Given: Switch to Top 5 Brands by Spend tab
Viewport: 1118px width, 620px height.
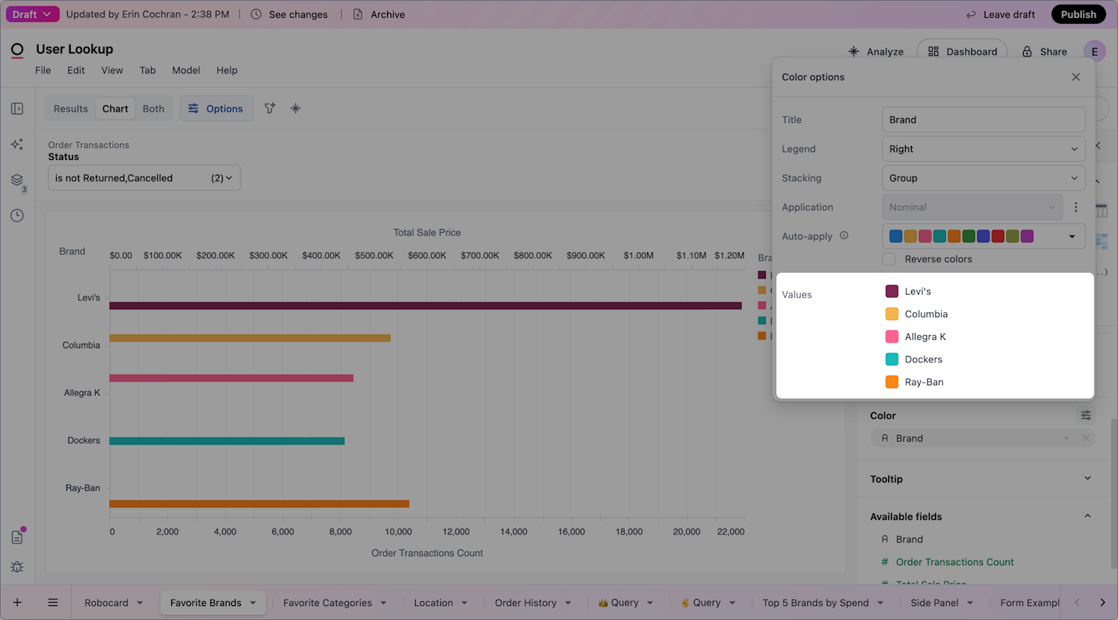Looking at the screenshot, I should click(815, 603).
